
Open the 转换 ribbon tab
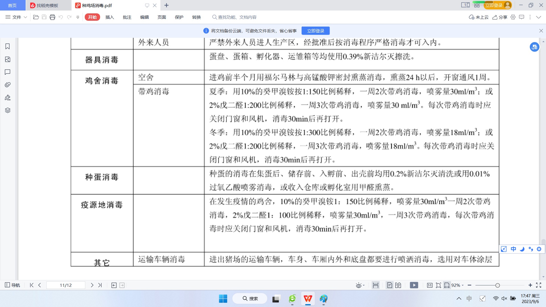click(197, 17)
